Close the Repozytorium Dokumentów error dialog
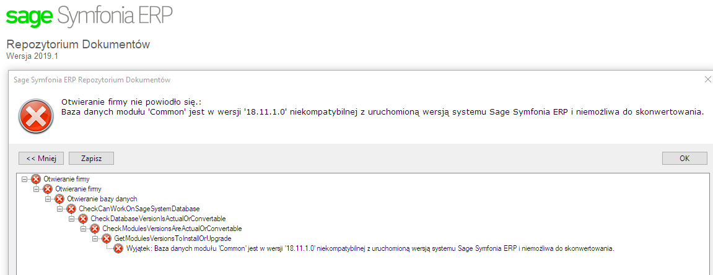Screen dimensions: 713x275 [707, 79]
